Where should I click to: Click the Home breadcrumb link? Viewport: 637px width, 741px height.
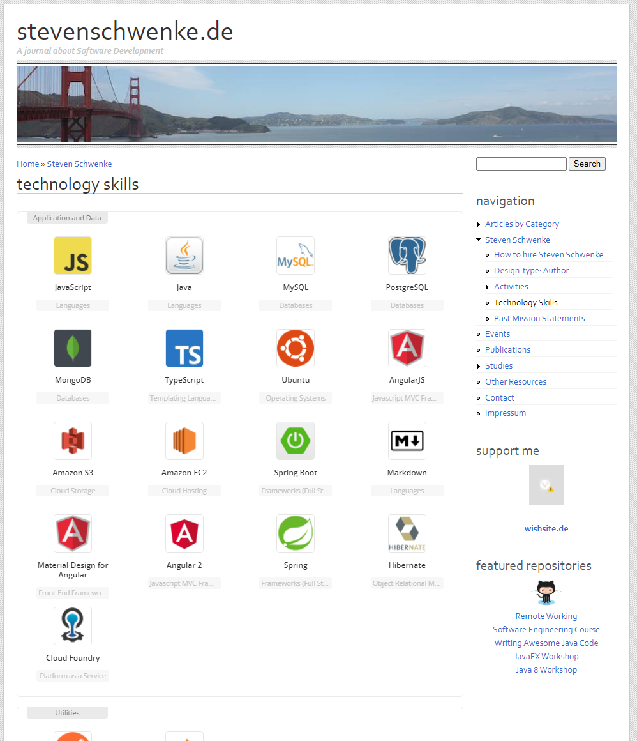click(28, 164)
